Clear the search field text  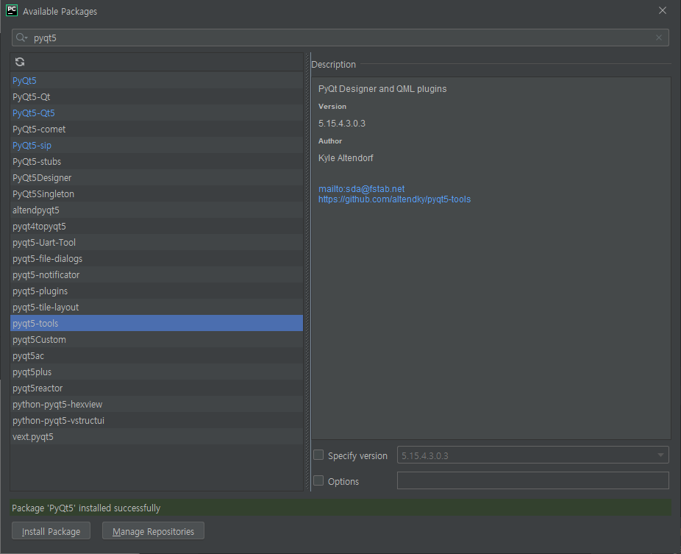[658, 38]
